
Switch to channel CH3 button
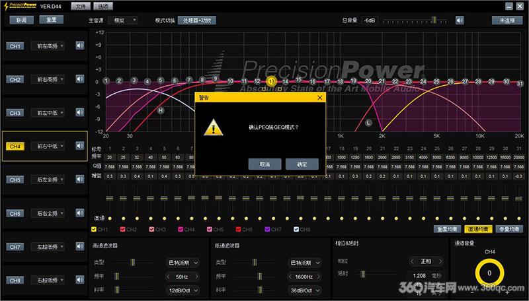pos(15,113)
